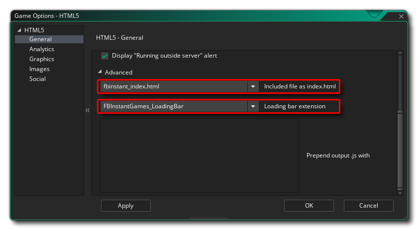The image size is (418, 230).
Task: Select General in the HTML5 tree
Action: tap(49, 39)
